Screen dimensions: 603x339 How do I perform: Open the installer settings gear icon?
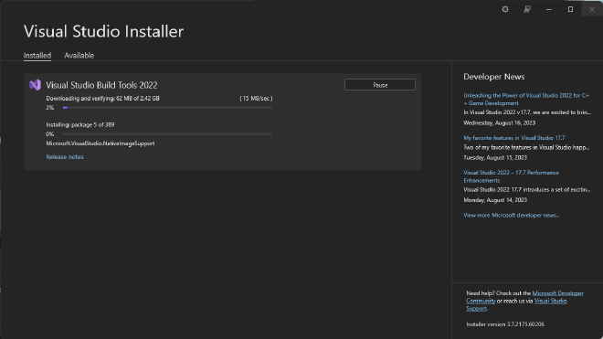[x=505, y=9]
